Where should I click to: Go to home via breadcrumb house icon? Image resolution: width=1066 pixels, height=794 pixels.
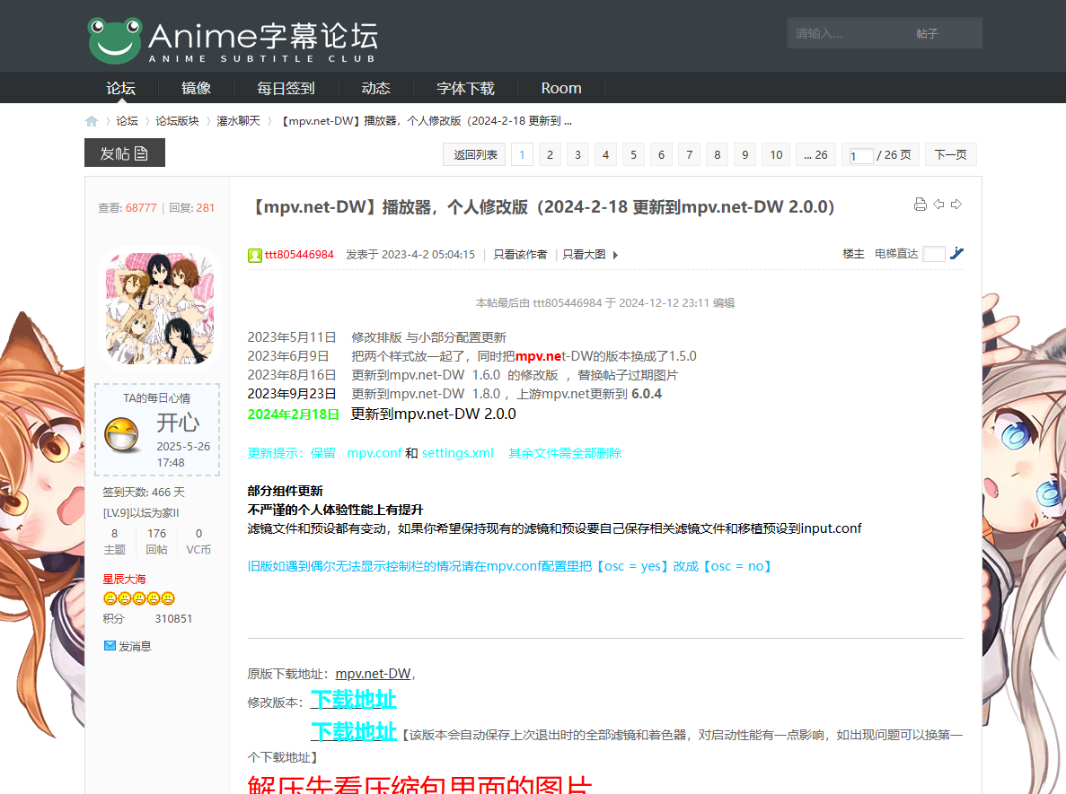coord(92,121)
